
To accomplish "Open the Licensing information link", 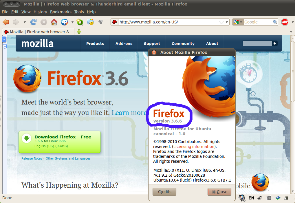I will (x=194, y=147).
